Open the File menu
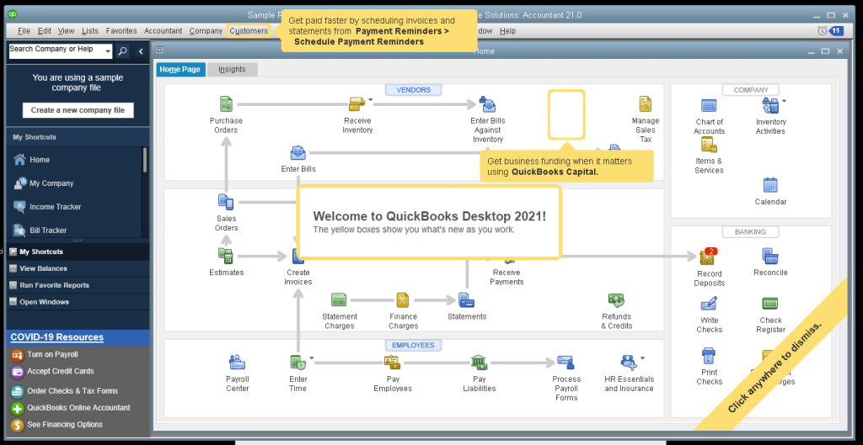The height and width of the screenshot is (445, 863). click(x=24, y=31)
